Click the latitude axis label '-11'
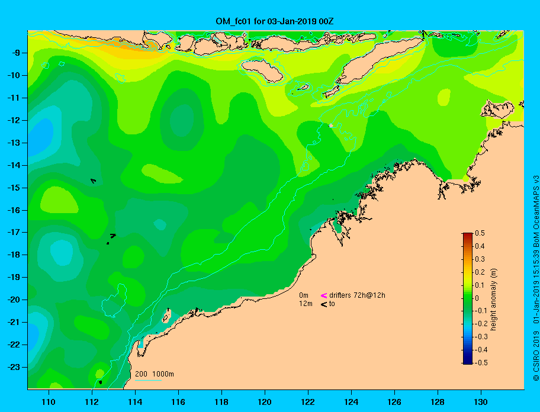This screenshot has width=540, height=412. pyautogui.click(x=14, y=98)
